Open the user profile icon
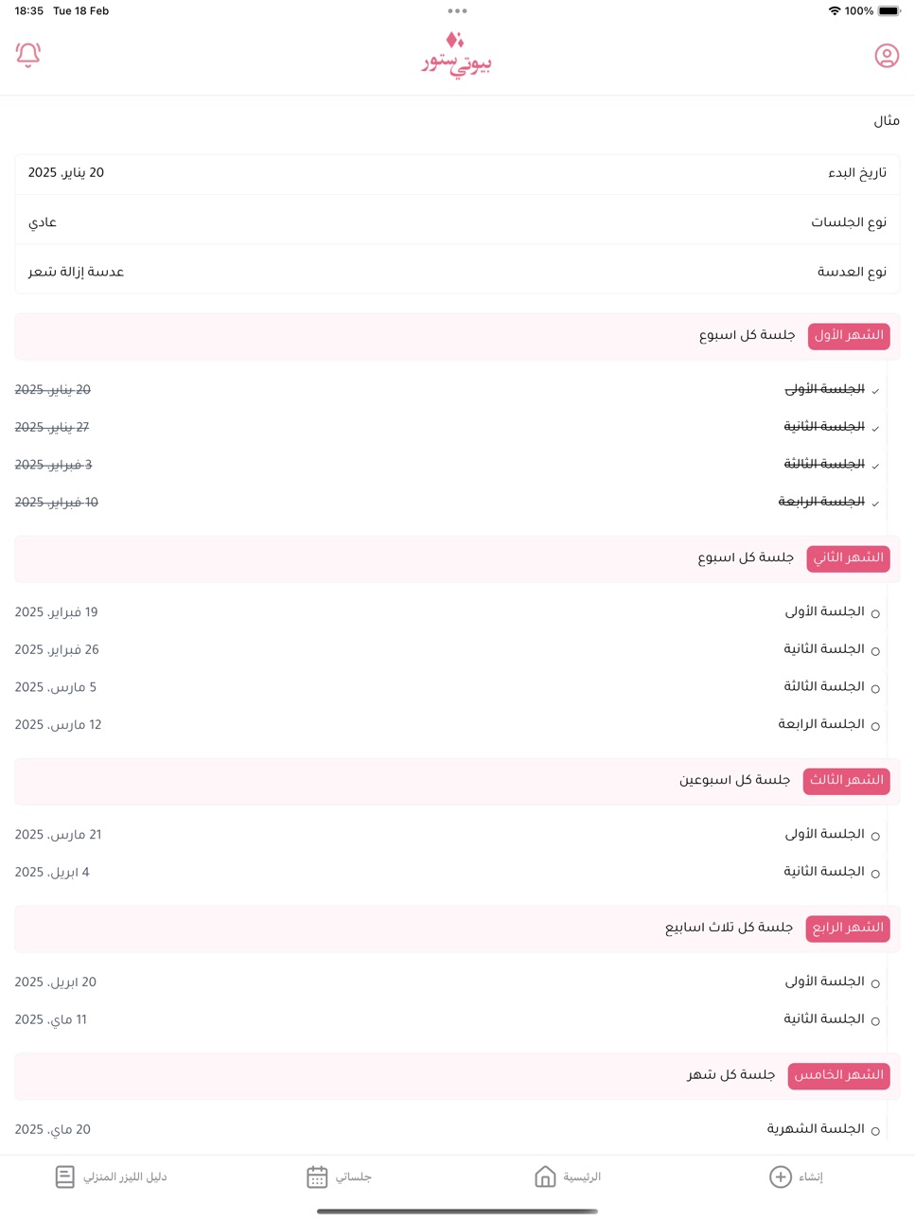This screenshot has height=1221, width=915. (887, 56)
